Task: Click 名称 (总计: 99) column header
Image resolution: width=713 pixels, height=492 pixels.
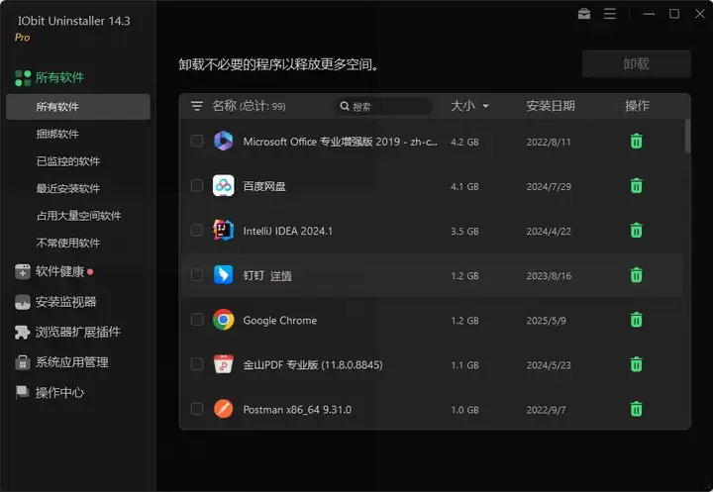Action: click(249, 106)
